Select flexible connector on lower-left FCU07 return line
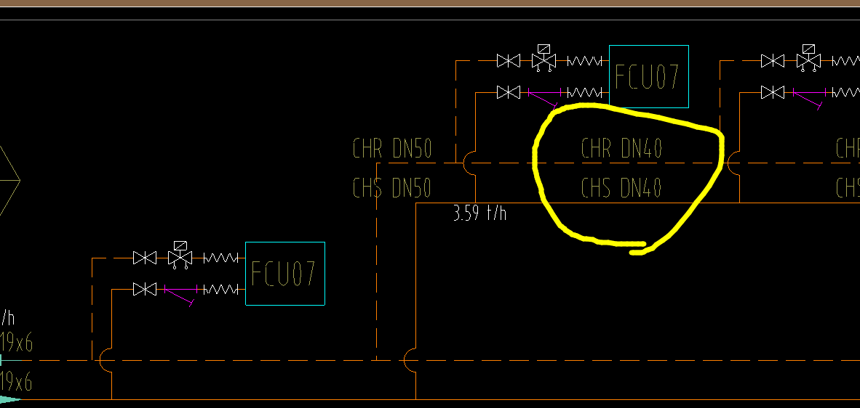Screen dimensions: 860x408 (x=221, y=258)
